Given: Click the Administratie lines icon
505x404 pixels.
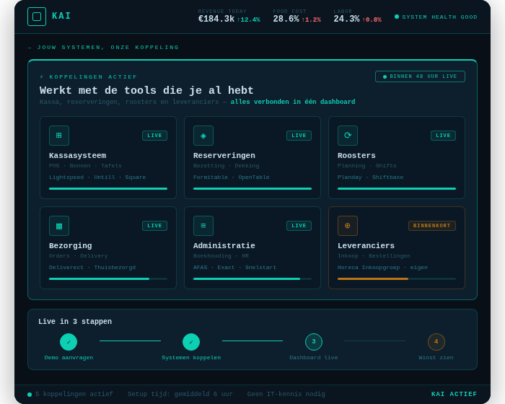Looking at the screenshot, I should 203,226.
